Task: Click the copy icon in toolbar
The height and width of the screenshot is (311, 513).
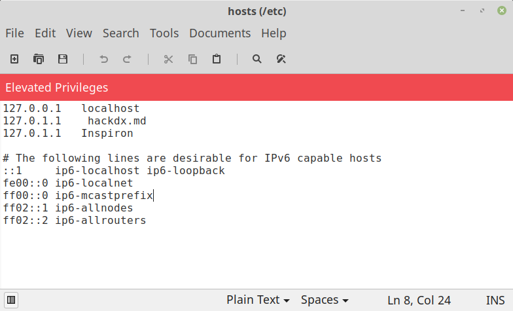Action: coord(192,59)
